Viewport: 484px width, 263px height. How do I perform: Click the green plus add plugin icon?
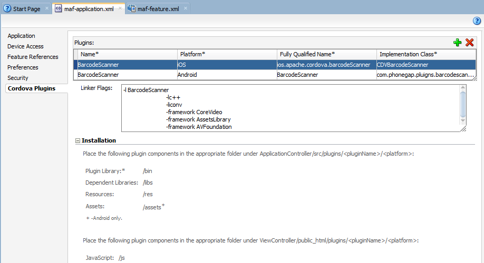[457, 43]
